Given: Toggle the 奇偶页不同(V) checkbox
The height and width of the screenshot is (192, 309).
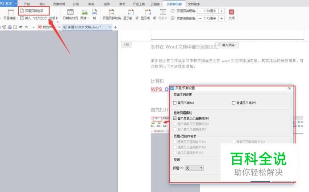Looking at the screenshot, I should (234, 103).
